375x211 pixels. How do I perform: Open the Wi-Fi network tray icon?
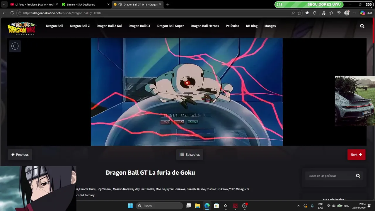click(328, 206)
